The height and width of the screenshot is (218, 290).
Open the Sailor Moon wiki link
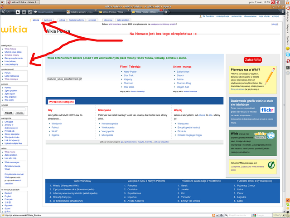pos(183,72)
